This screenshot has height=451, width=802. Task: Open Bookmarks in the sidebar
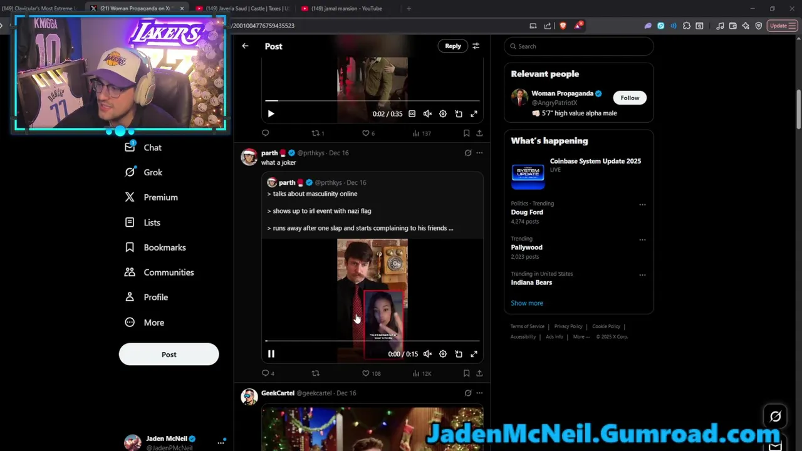coord(156,247)
